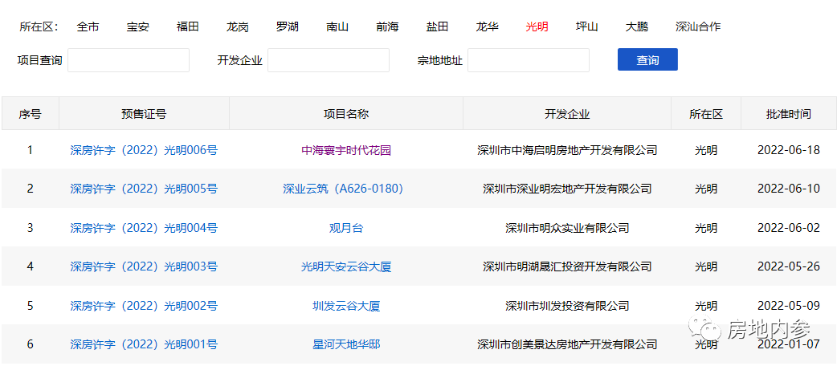This screenshot has width=837, height=366.
Task: Click approval date 2022-06-10
Action: [x=789, y=189]
